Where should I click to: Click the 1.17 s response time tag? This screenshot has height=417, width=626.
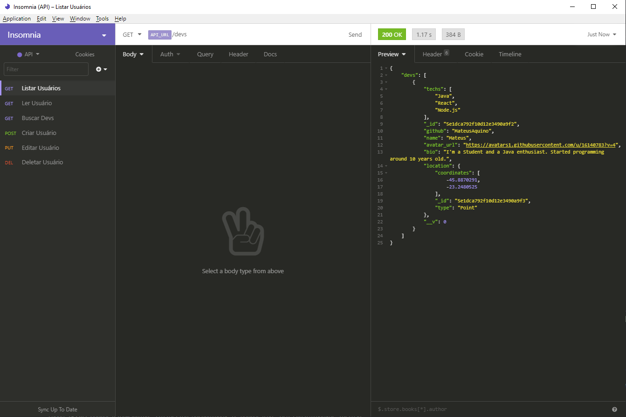coord(424,34)
